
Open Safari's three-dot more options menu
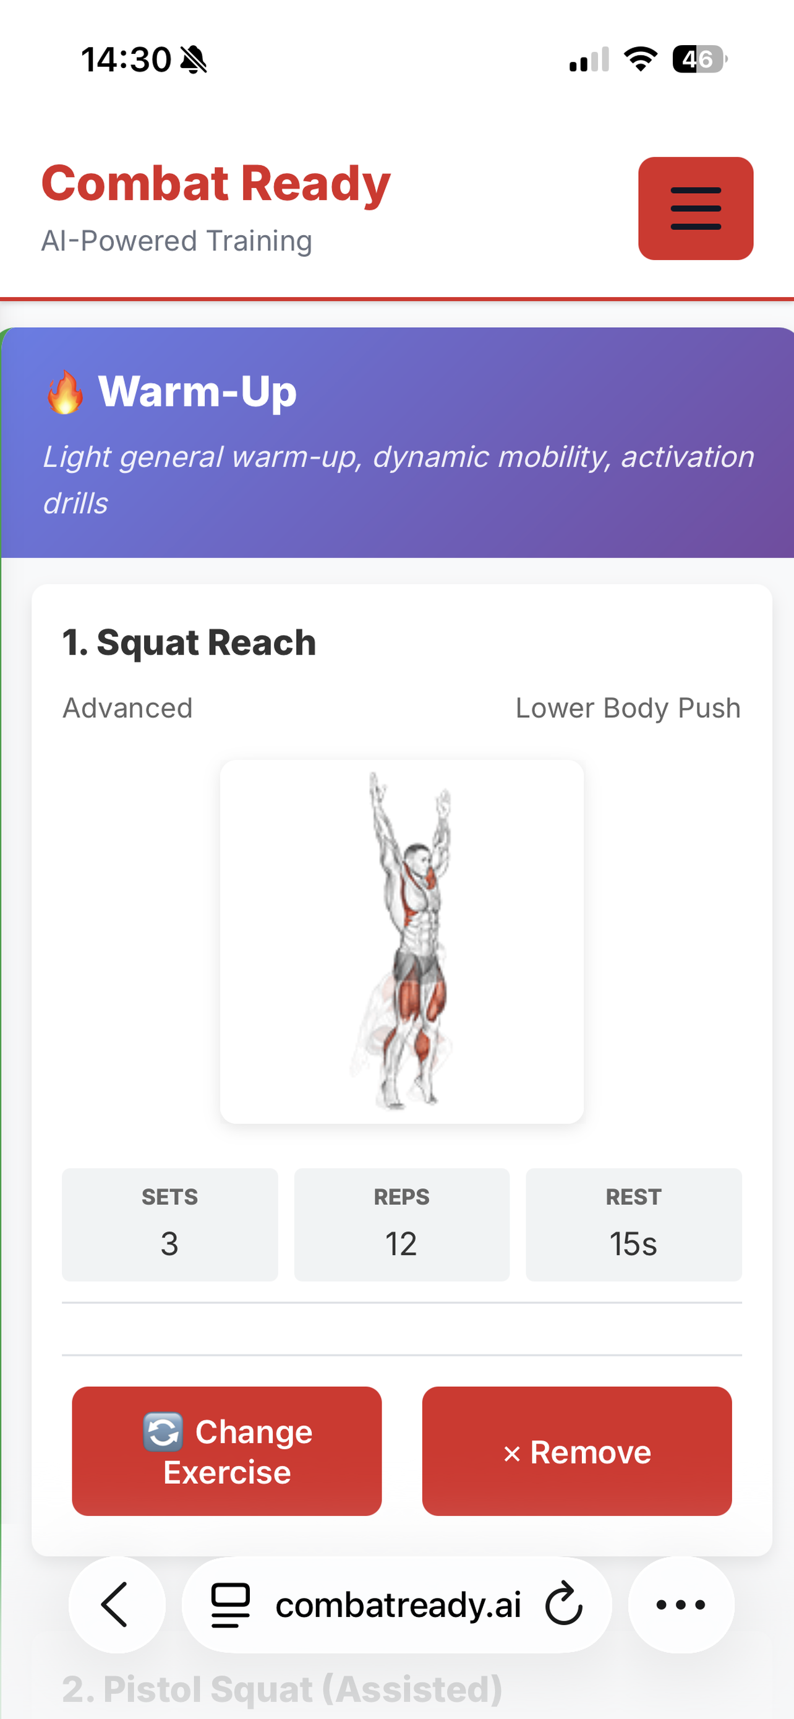[680, 1606]
